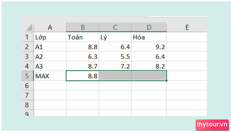Click the fill handle of selection
The height and width of the screenshot is (133, 231).
coord(166,80)
